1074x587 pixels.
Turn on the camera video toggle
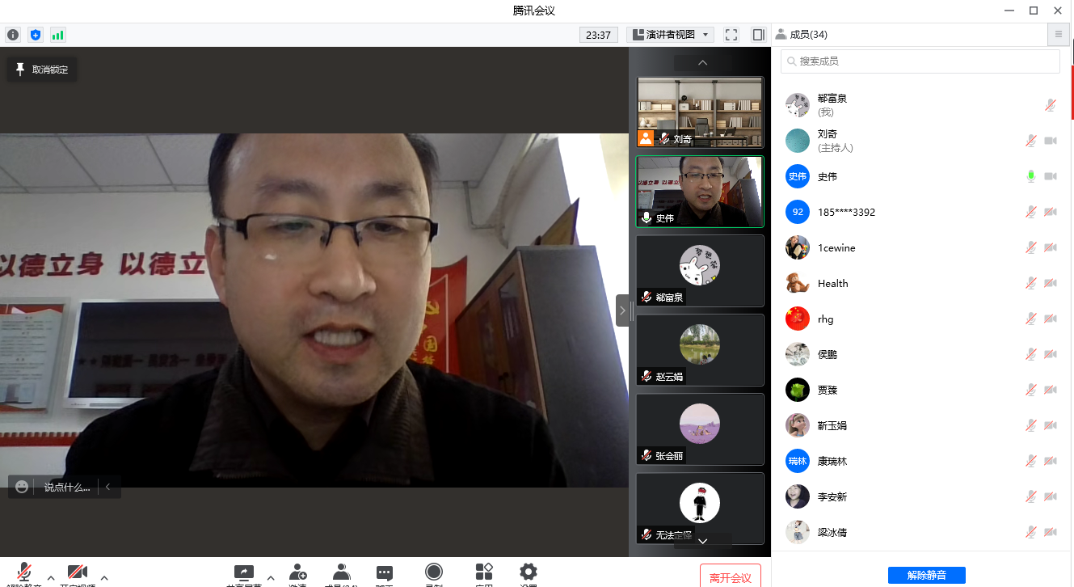[78, 573]
